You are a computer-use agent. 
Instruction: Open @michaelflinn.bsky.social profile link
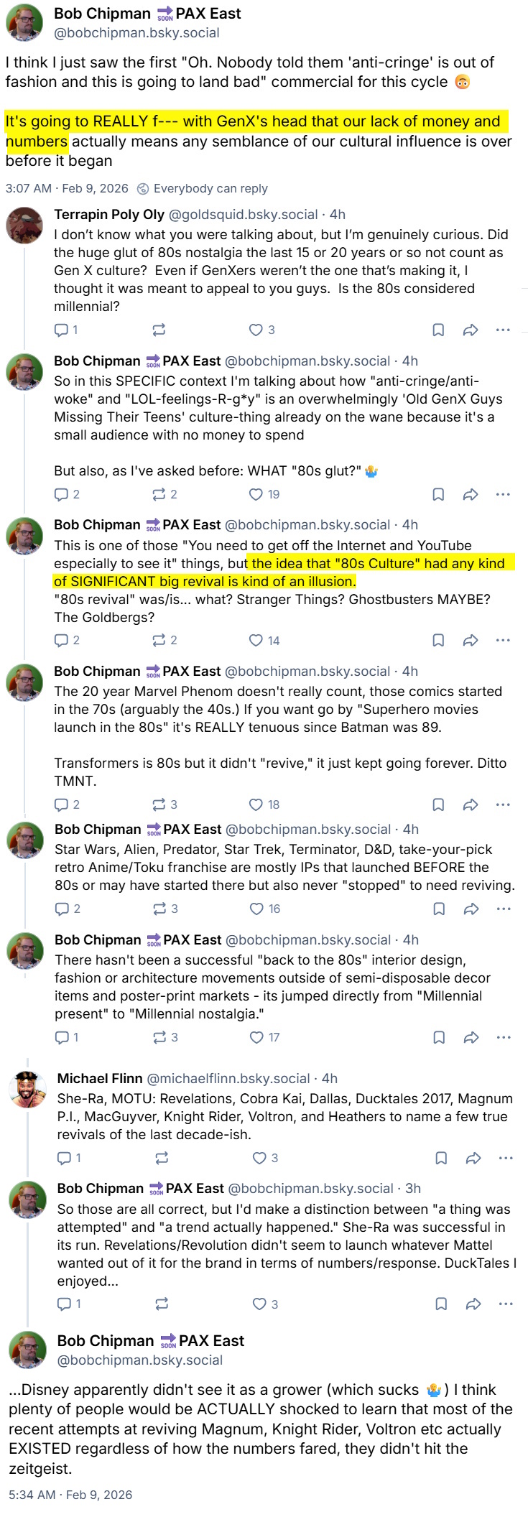click(228, 1079)
